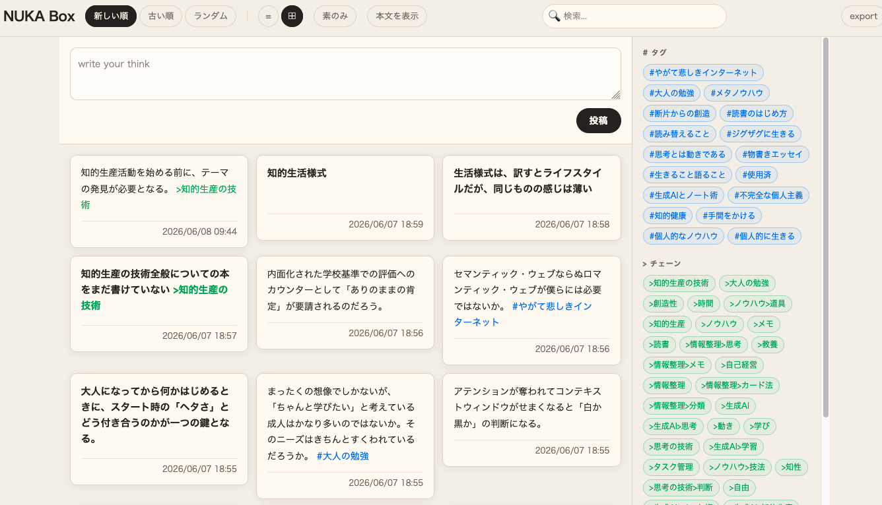
Task: Select chain >知的生産
Action: coord(667,324)
